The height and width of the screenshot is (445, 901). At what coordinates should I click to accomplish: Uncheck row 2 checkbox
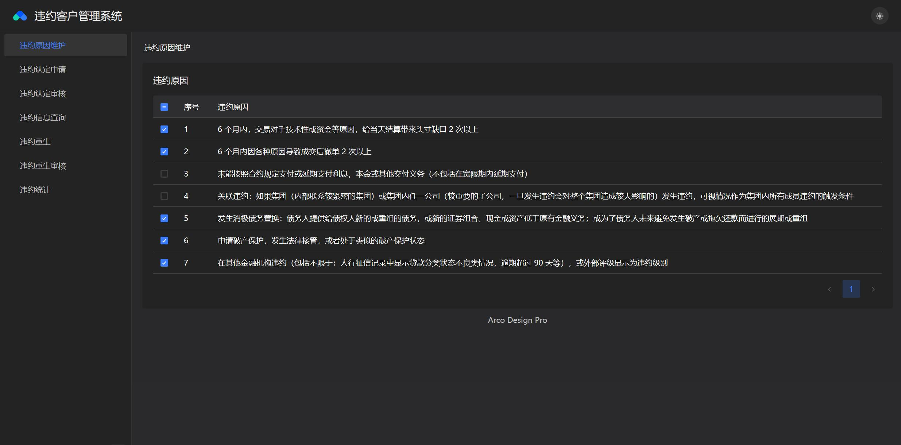164,152
